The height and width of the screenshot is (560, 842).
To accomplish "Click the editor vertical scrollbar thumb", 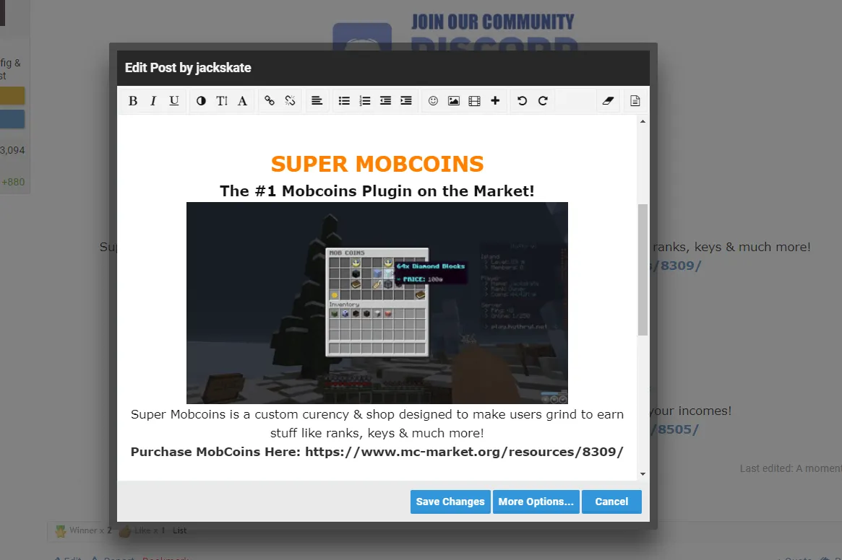I will (x=643, y=270).
